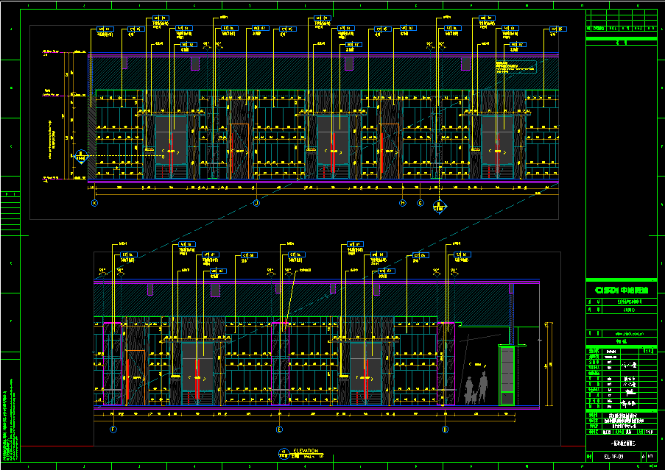The image size is (665, 470).
Task: Click the cyan-boxed note in upper elevation
Action: [515, 65]
